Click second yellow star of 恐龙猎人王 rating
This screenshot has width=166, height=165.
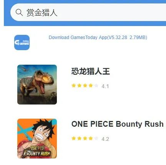pyautogui.click(x=80, y=85)
